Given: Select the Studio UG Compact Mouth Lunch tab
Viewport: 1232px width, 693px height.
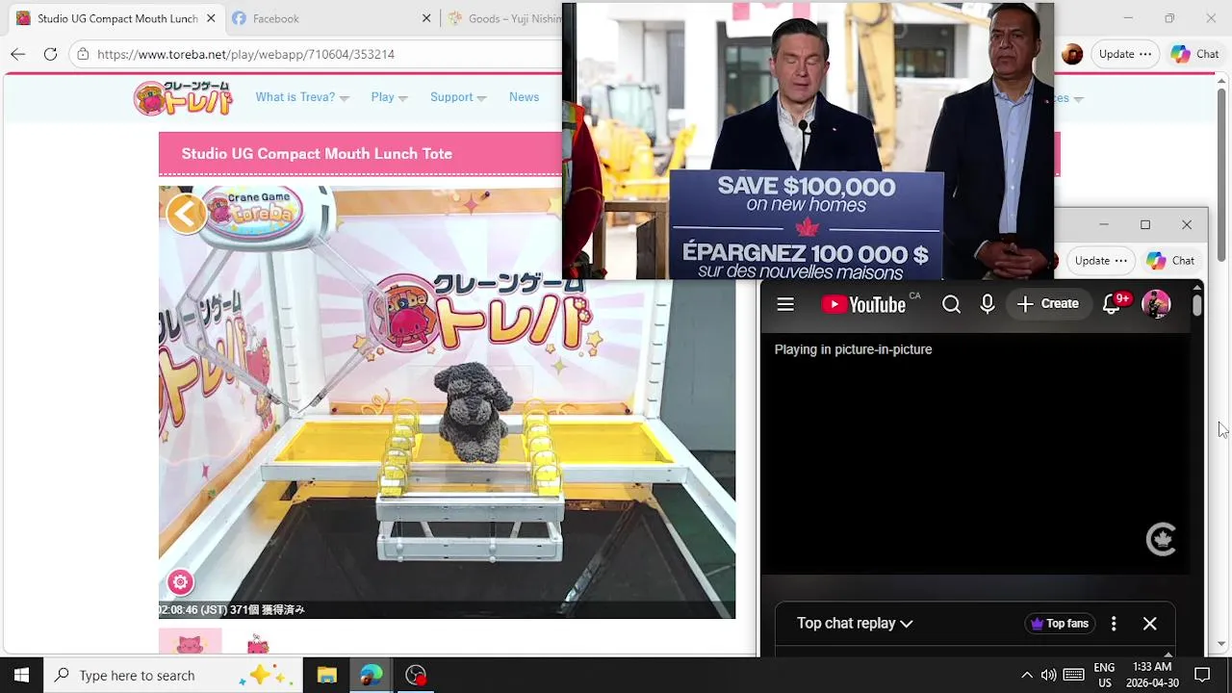Looking at the screenshot, I should pos(115,18).
